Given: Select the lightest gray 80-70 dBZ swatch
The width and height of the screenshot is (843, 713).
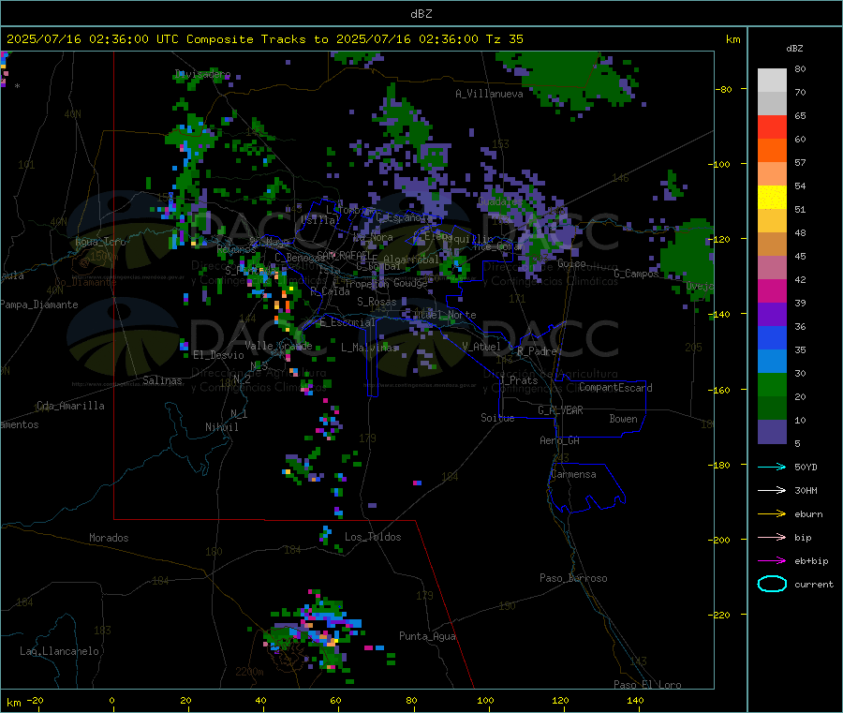Looking at the screenshot, I should pyautogui.click(x=772, y=81).
